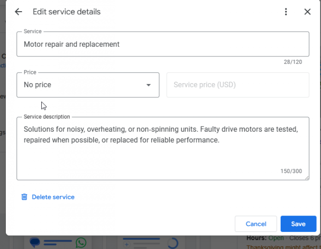321x249 pixels.
Task: Click the Delete service link
Action: [x=53, y=197]
